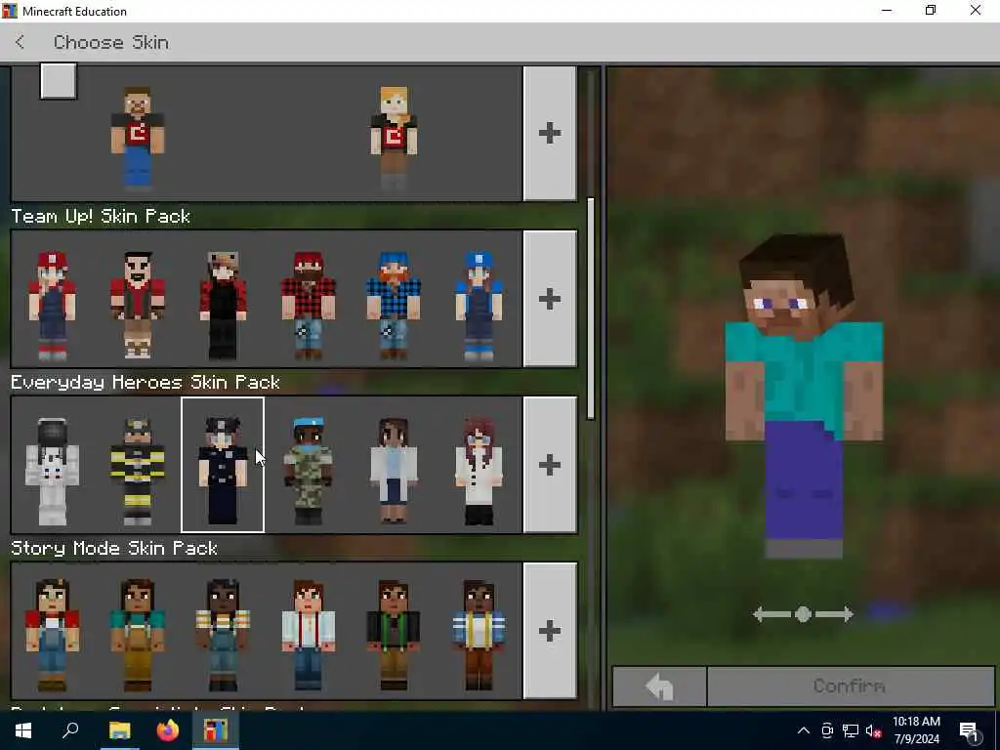Pick Team Up red-sleeved black outfit skin
The height and width of the screenshot is (750, 1000).
coord(223,305)
